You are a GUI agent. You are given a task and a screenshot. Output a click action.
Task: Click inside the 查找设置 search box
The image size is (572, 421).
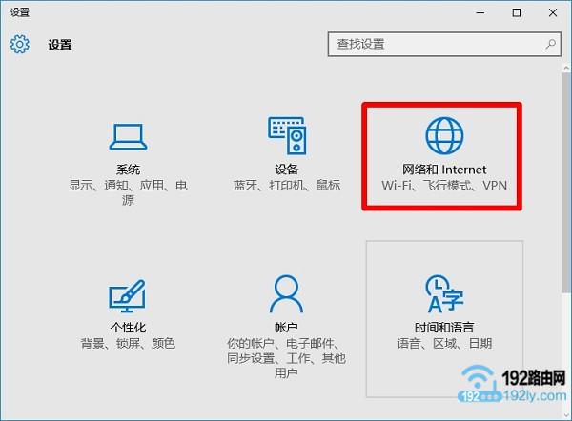coord(444,44)
